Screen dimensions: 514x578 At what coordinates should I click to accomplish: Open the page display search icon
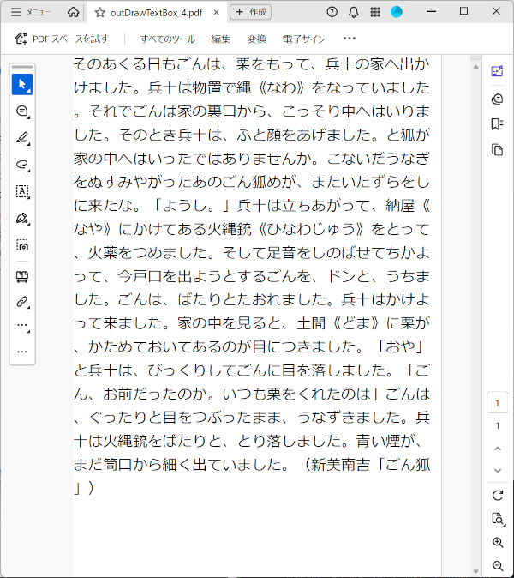click(498, 519)
